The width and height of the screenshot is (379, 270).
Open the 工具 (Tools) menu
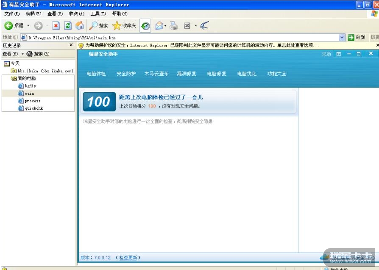pos(98,14)
